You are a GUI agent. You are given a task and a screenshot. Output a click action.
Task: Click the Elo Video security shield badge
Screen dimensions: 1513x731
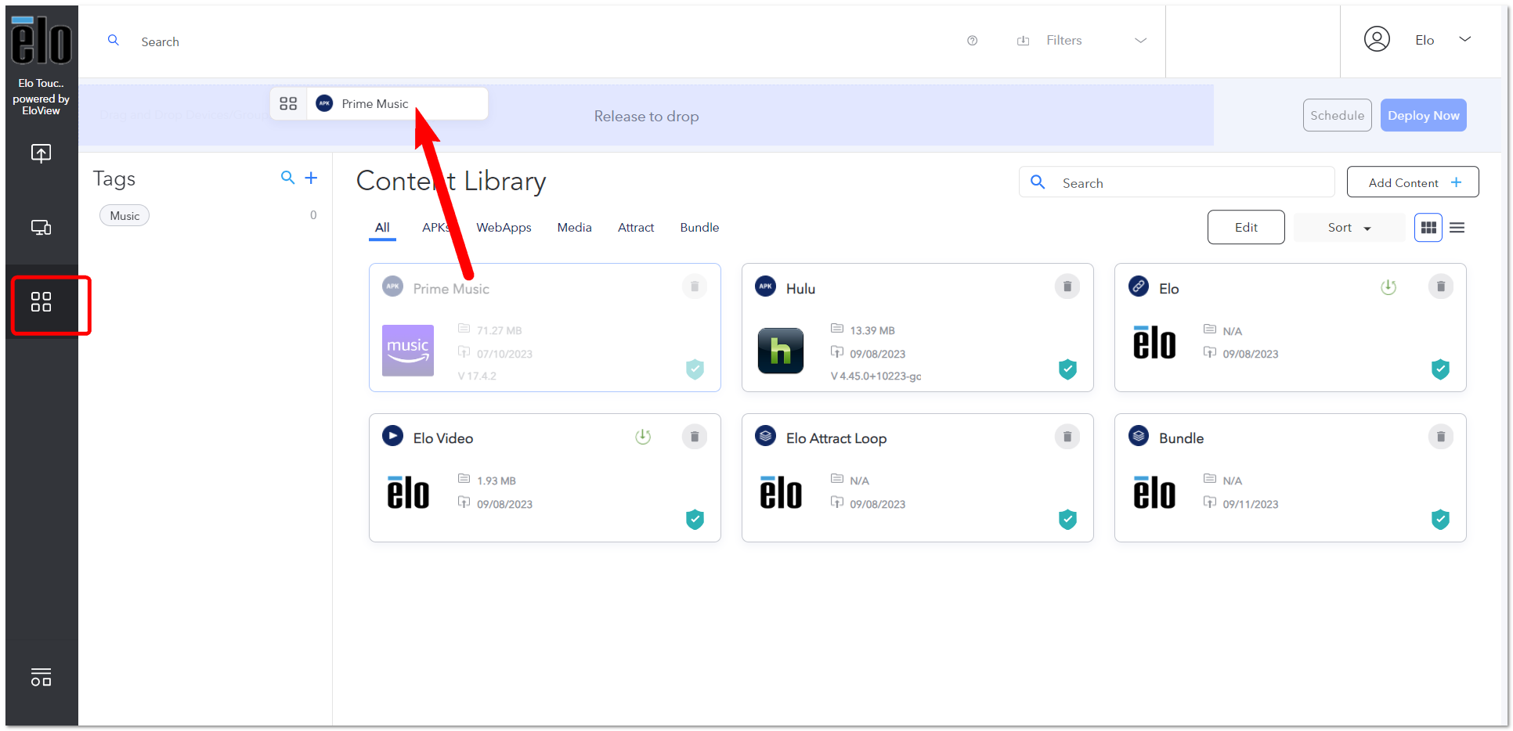(x=695, y=520)
